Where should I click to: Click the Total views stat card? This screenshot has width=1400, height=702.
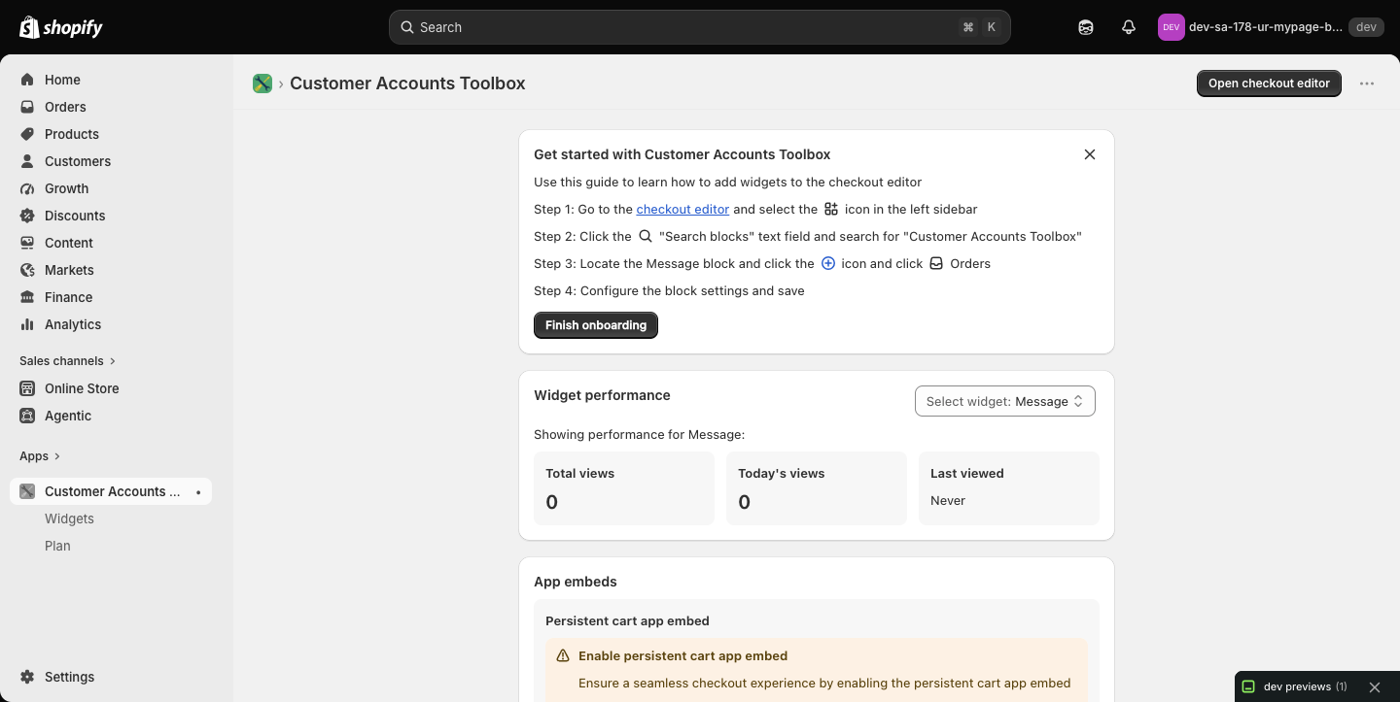[x=624, y=488]
